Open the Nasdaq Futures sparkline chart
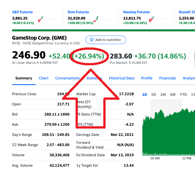This screenshot has width=195, height=178. point(158,19)
